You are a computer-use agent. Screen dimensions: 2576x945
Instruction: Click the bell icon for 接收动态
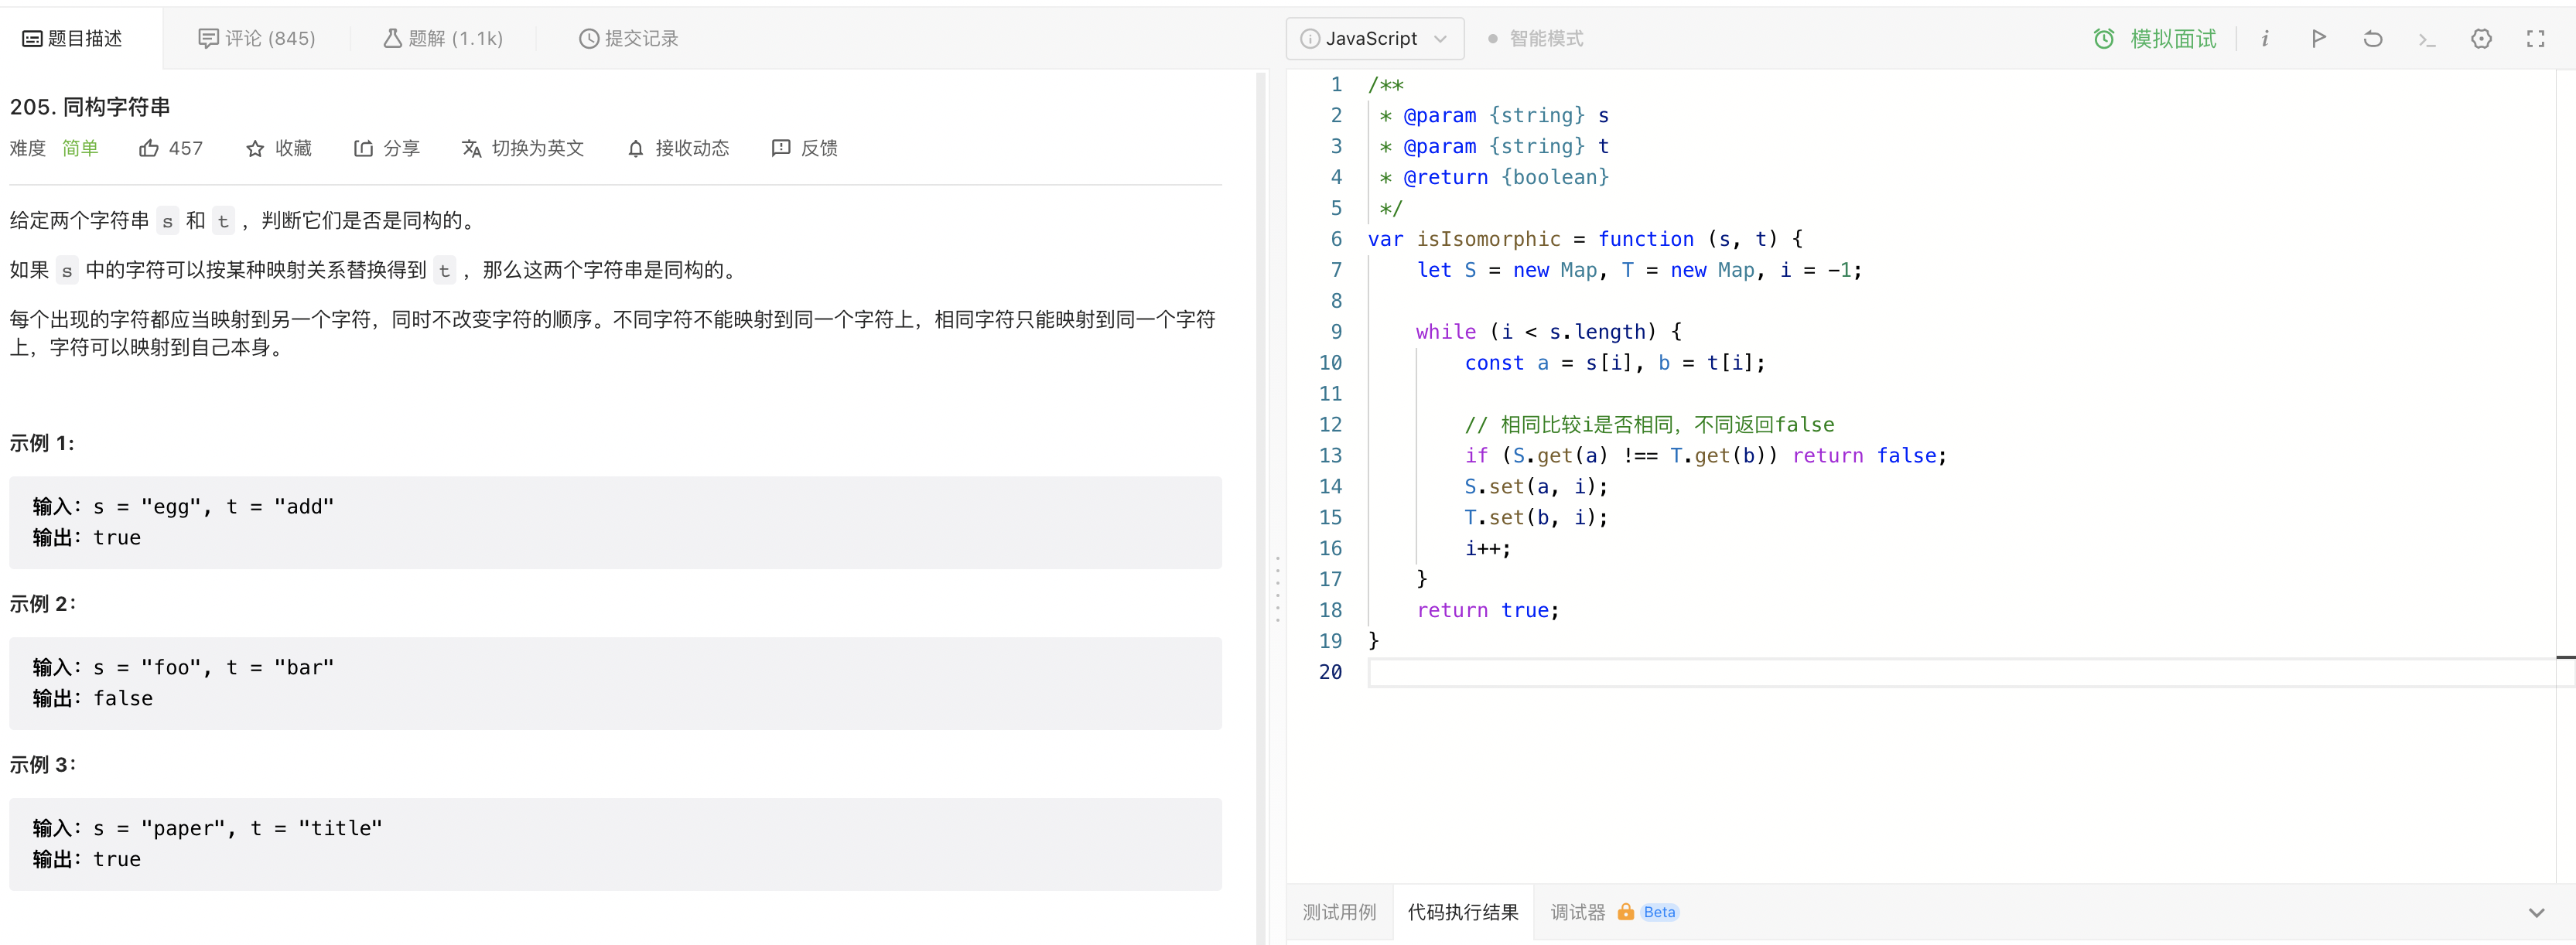(635, 149)
